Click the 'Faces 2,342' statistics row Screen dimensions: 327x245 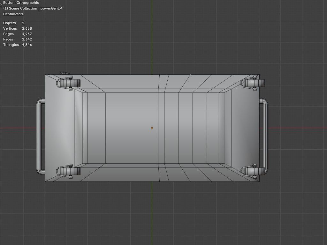click(18, 39)
